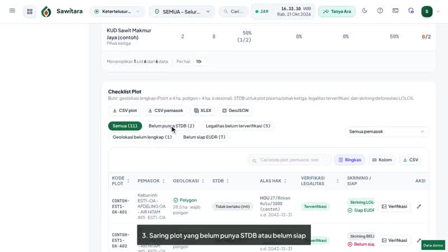Click HGU 27/Rokan Hulu/2008 alas hak
The image size is (448, 252).
(x=275, y=203)
